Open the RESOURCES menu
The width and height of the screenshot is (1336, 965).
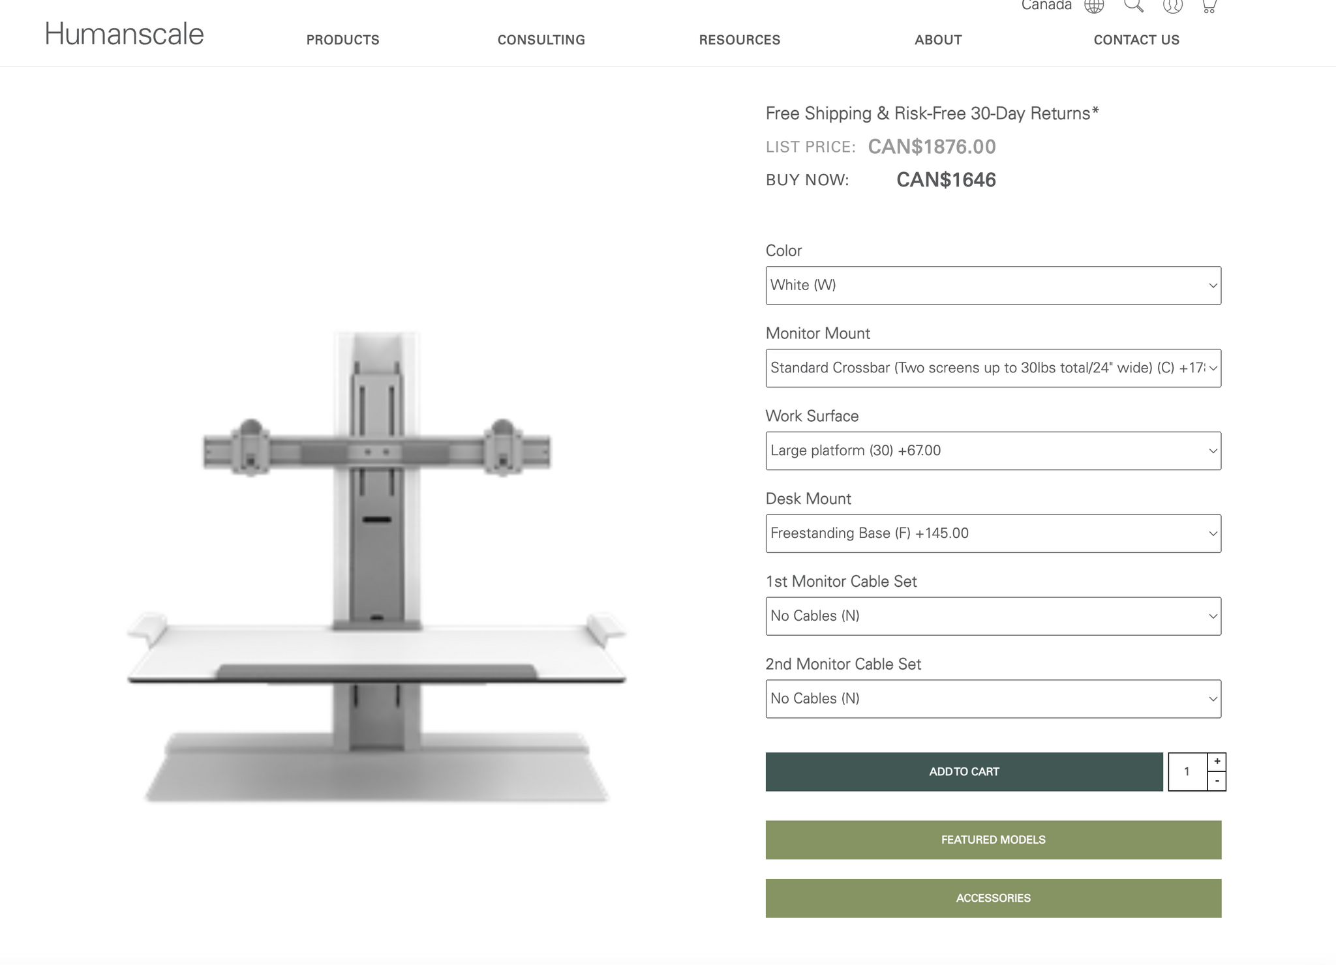point(739,40)
